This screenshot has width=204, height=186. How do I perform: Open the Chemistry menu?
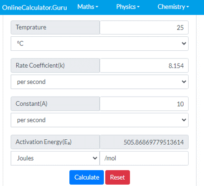pyautogui.click(x=173, y=7)
